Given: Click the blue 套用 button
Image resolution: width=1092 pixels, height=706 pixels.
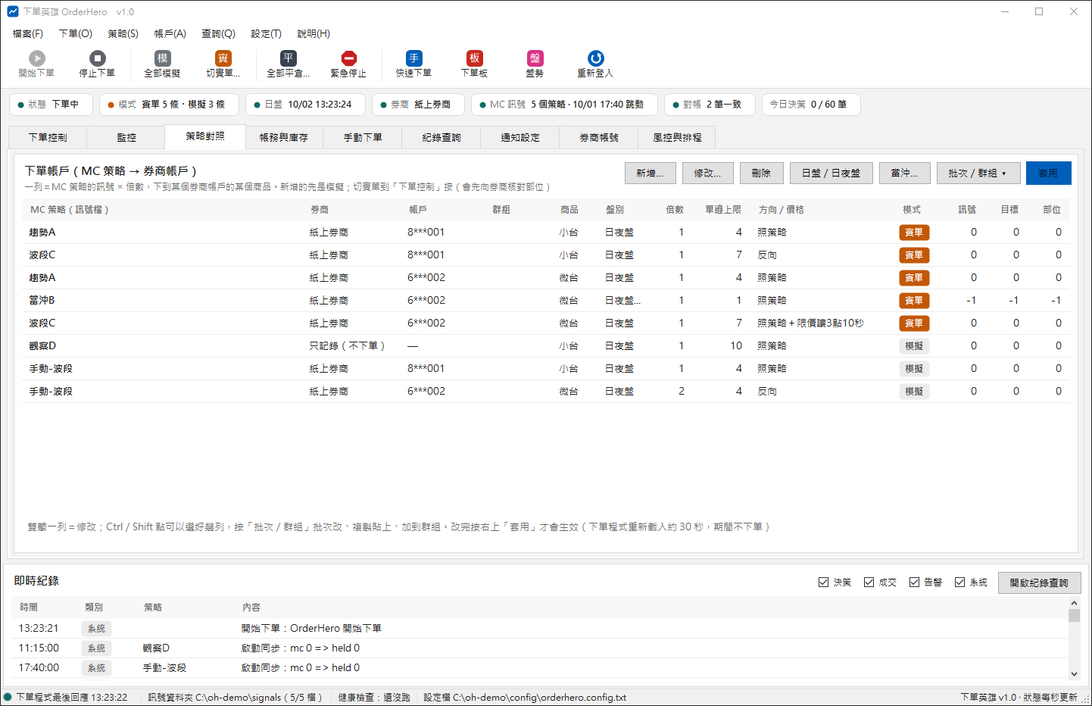Looking at the screenshot, I should coord(1049,173).
